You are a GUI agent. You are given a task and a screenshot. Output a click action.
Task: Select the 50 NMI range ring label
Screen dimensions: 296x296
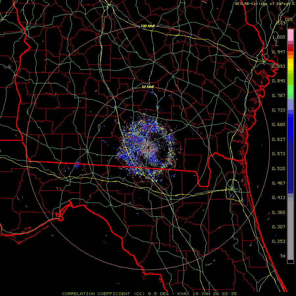148,87
